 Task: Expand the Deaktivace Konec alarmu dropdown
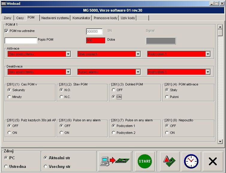click(x=138, y=72)
